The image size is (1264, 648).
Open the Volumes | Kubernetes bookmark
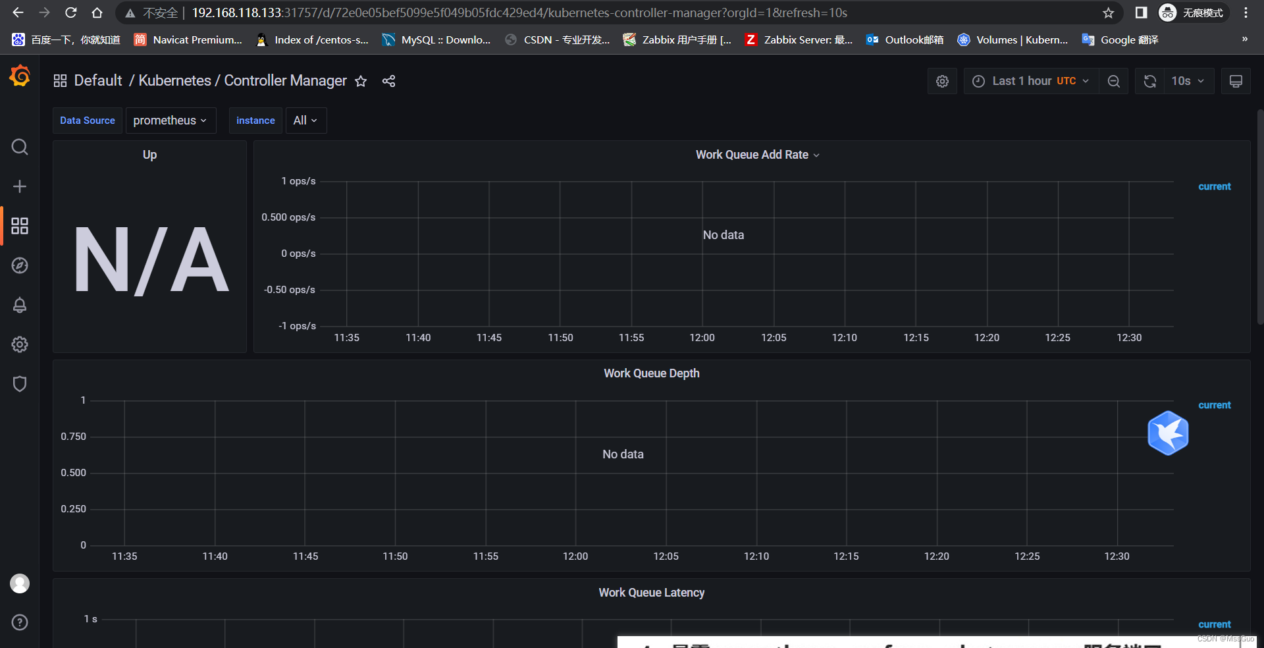pyautogui.click(x=1013, y=40)
